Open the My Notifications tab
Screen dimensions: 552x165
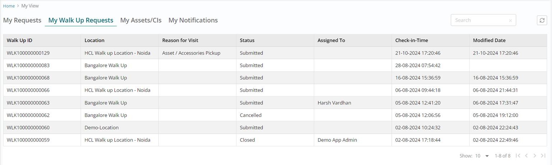coord(193,20)
